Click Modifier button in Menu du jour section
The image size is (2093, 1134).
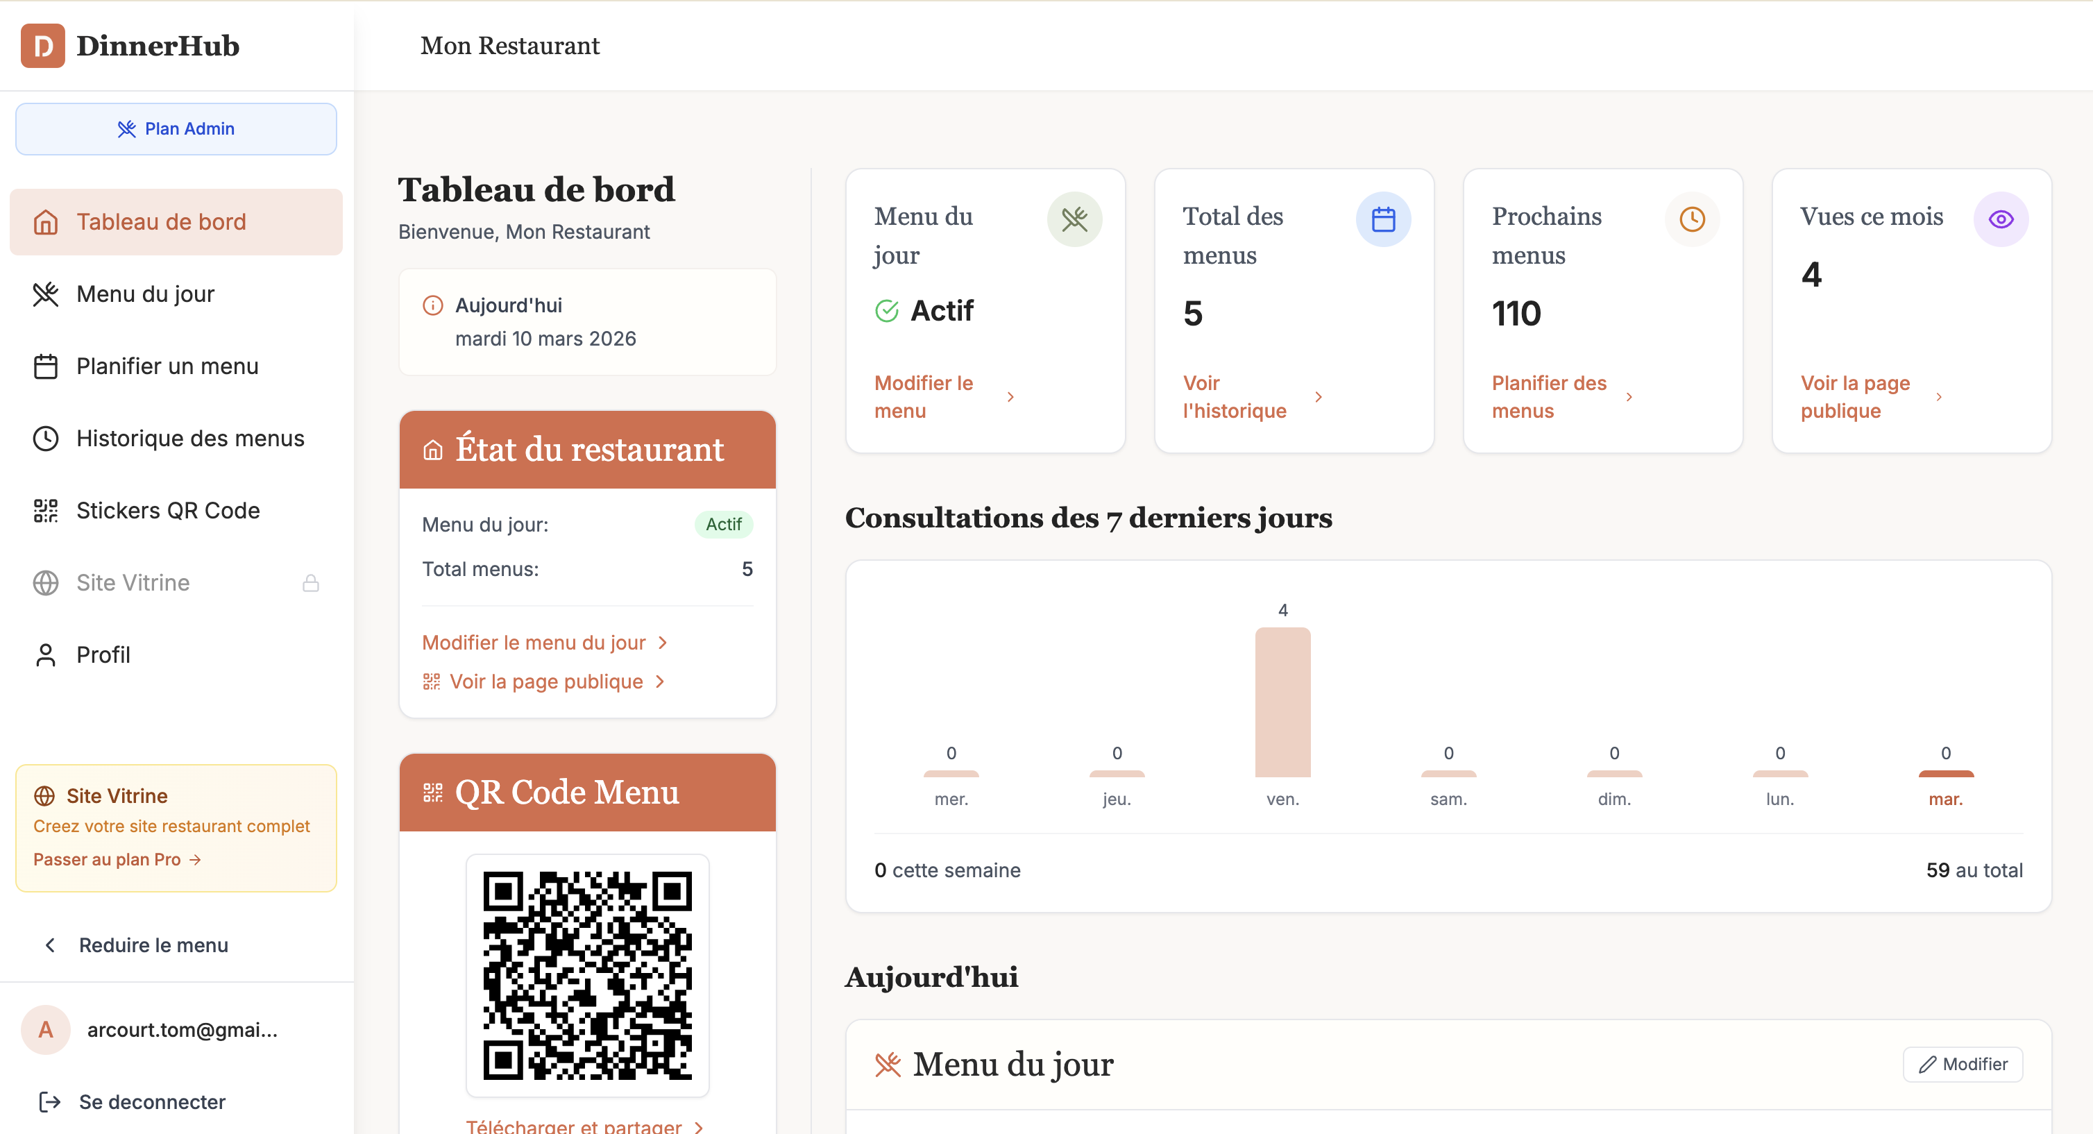click(1963, 1064)
